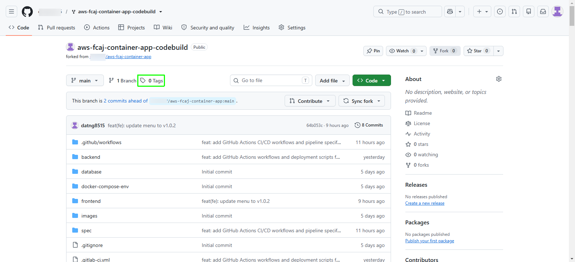Open the notifications inbox icon
Image resolution: width=575 pixels, height=262 pixels.
tap(543, 11)
